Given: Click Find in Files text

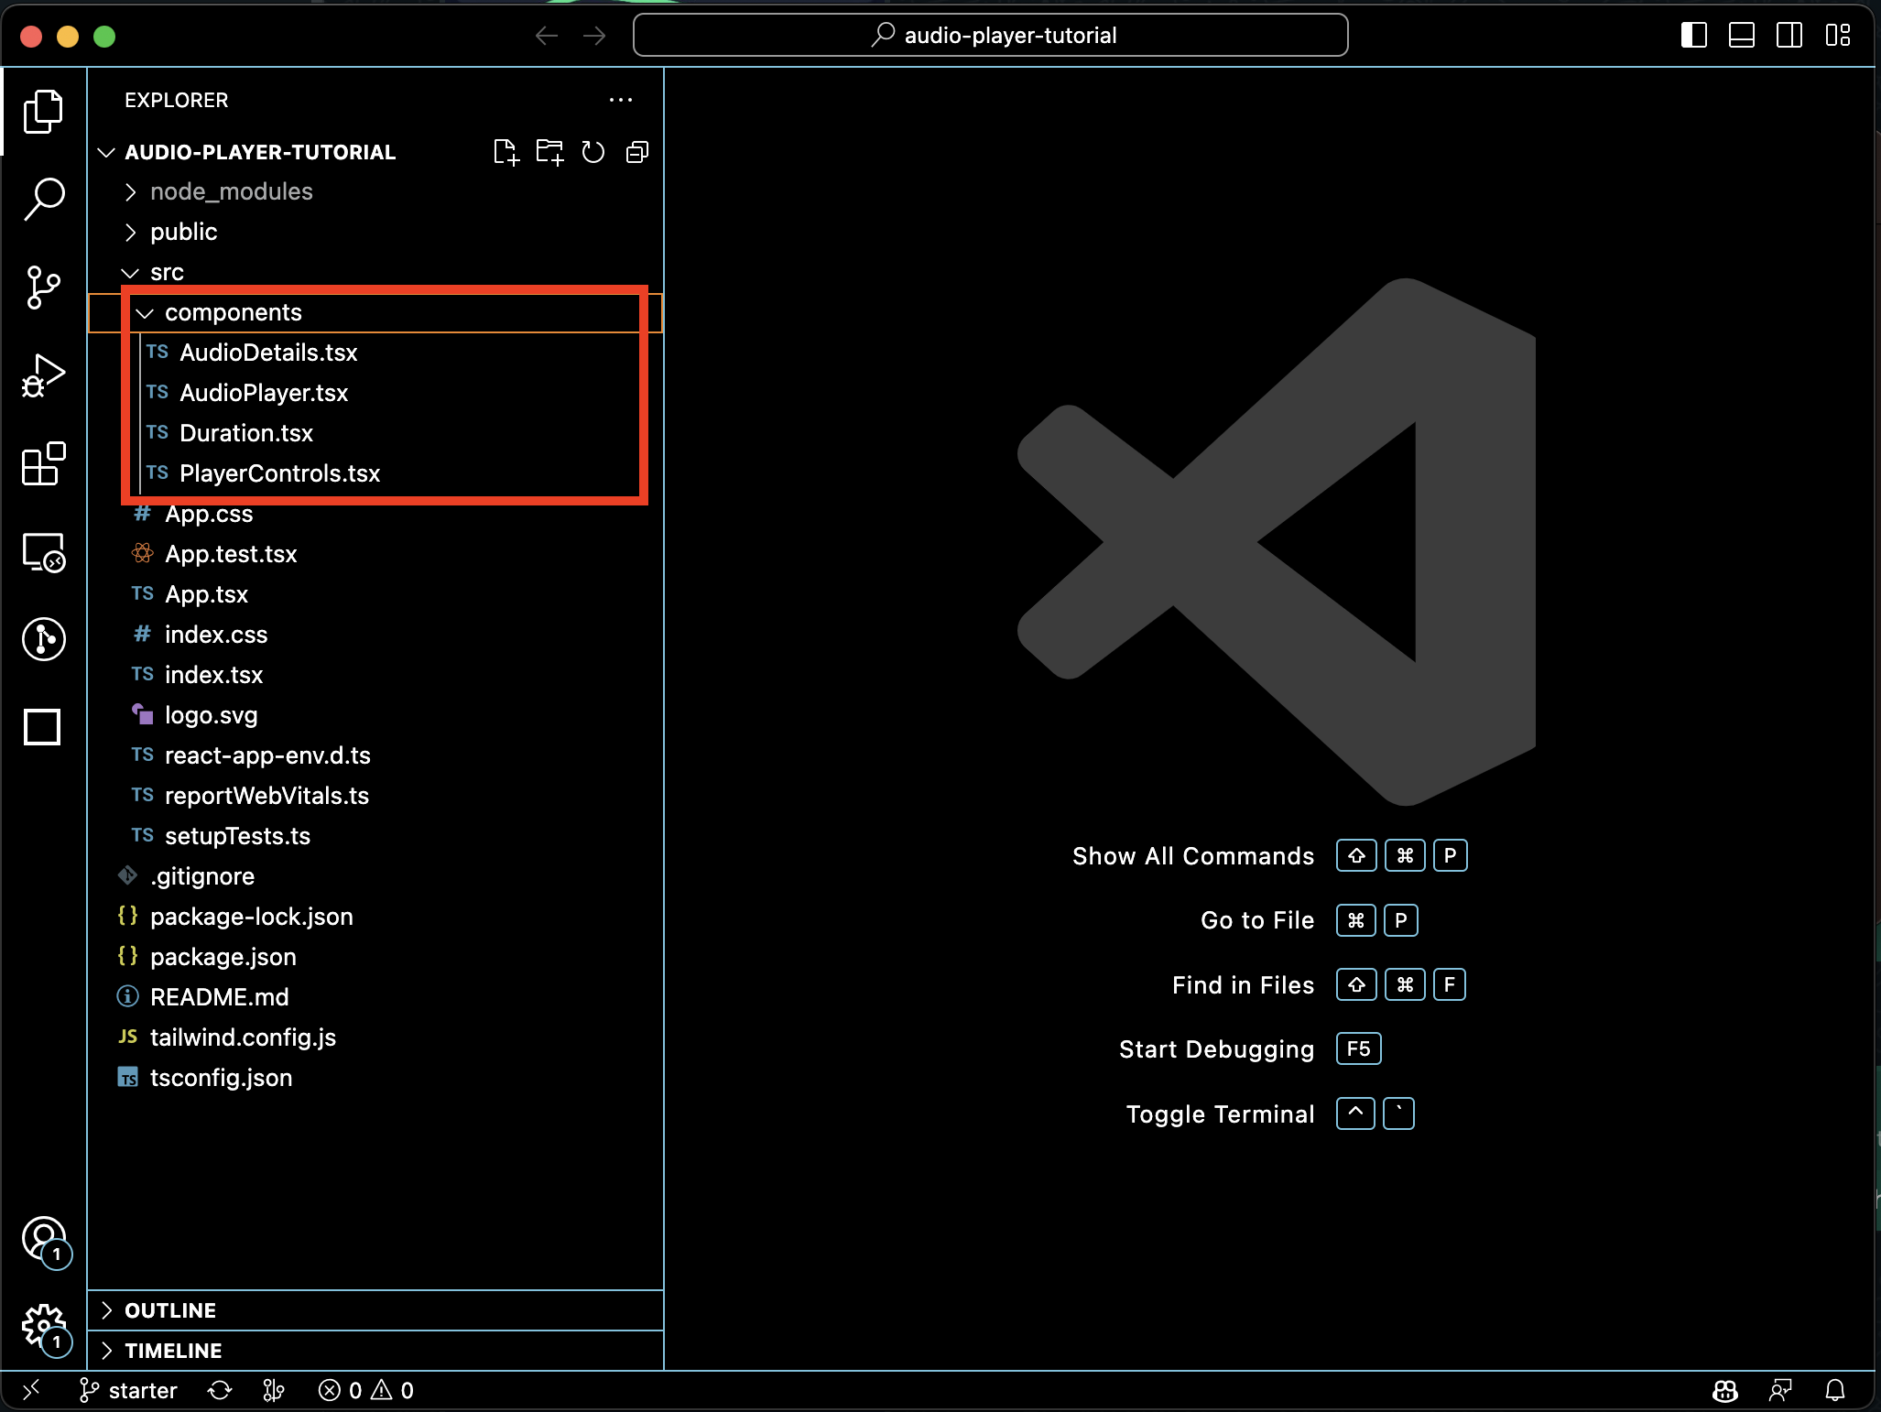Looking at the screenshot, I should pos(1243,985).
